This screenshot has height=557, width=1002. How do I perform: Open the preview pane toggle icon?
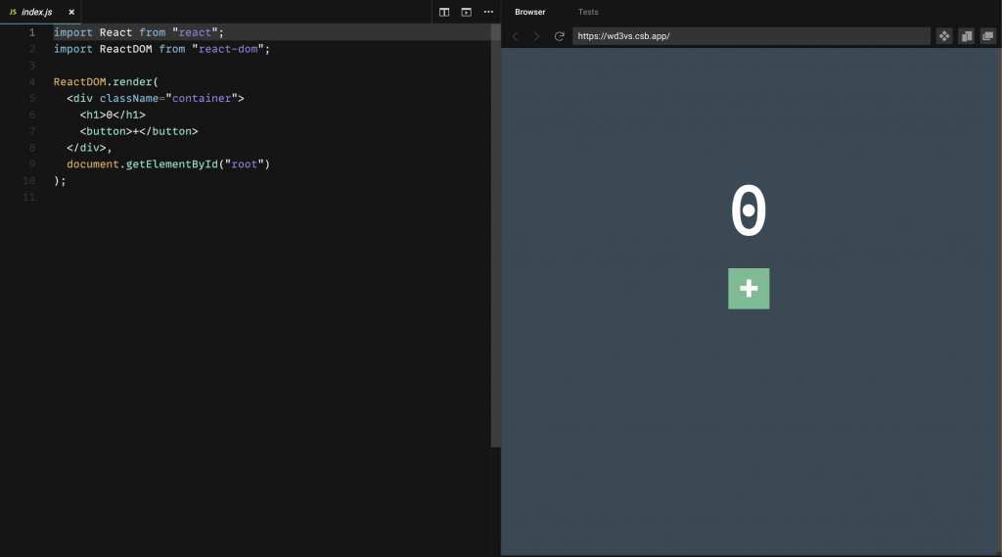click(x=467, y=12)
